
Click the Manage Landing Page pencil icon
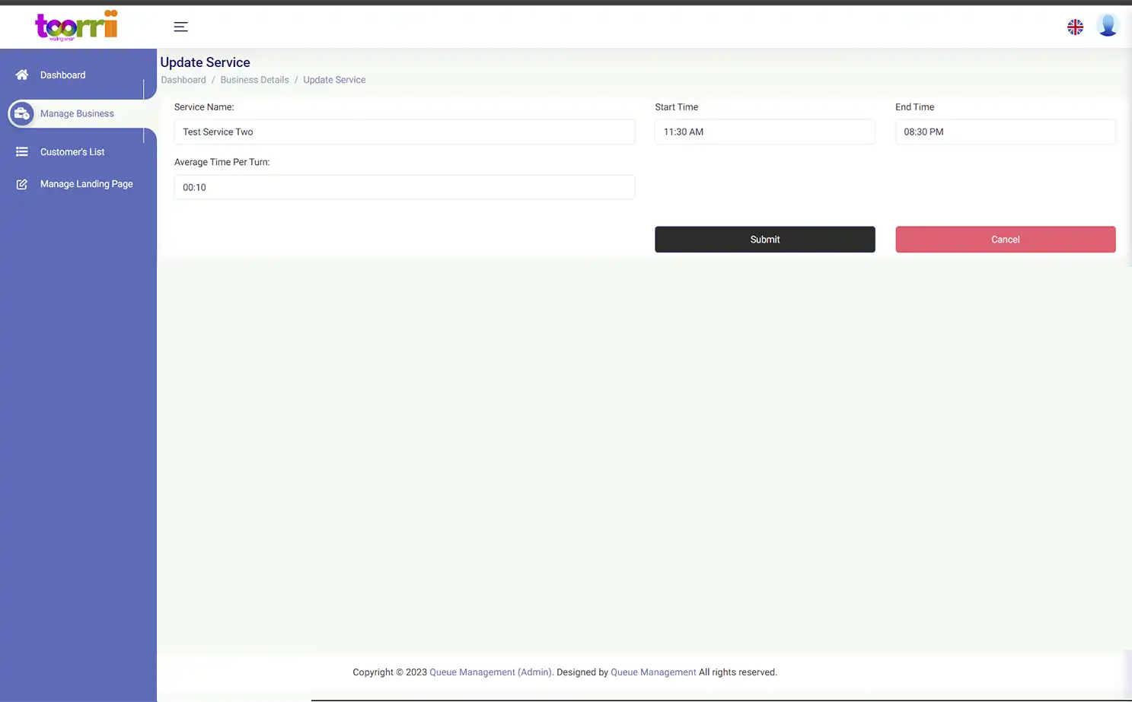point(21,183)
